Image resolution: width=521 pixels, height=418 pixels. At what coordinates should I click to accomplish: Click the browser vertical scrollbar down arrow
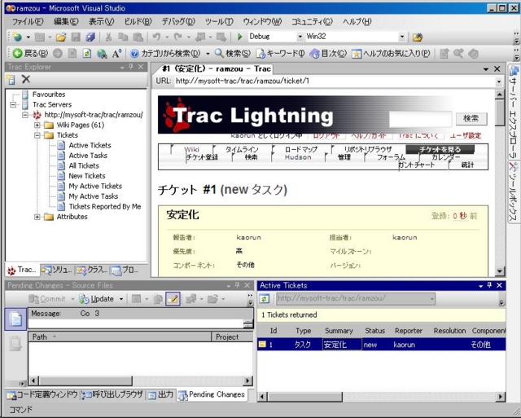(499, 271)
